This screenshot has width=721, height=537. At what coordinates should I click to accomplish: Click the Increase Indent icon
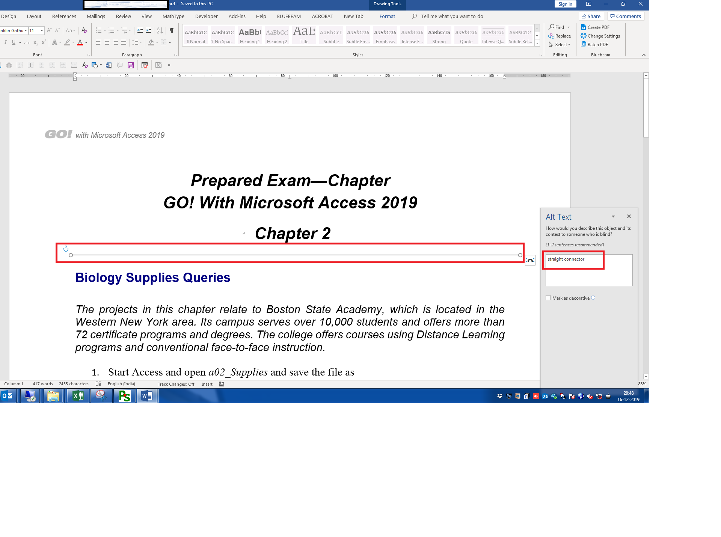[x=148, y=30]
